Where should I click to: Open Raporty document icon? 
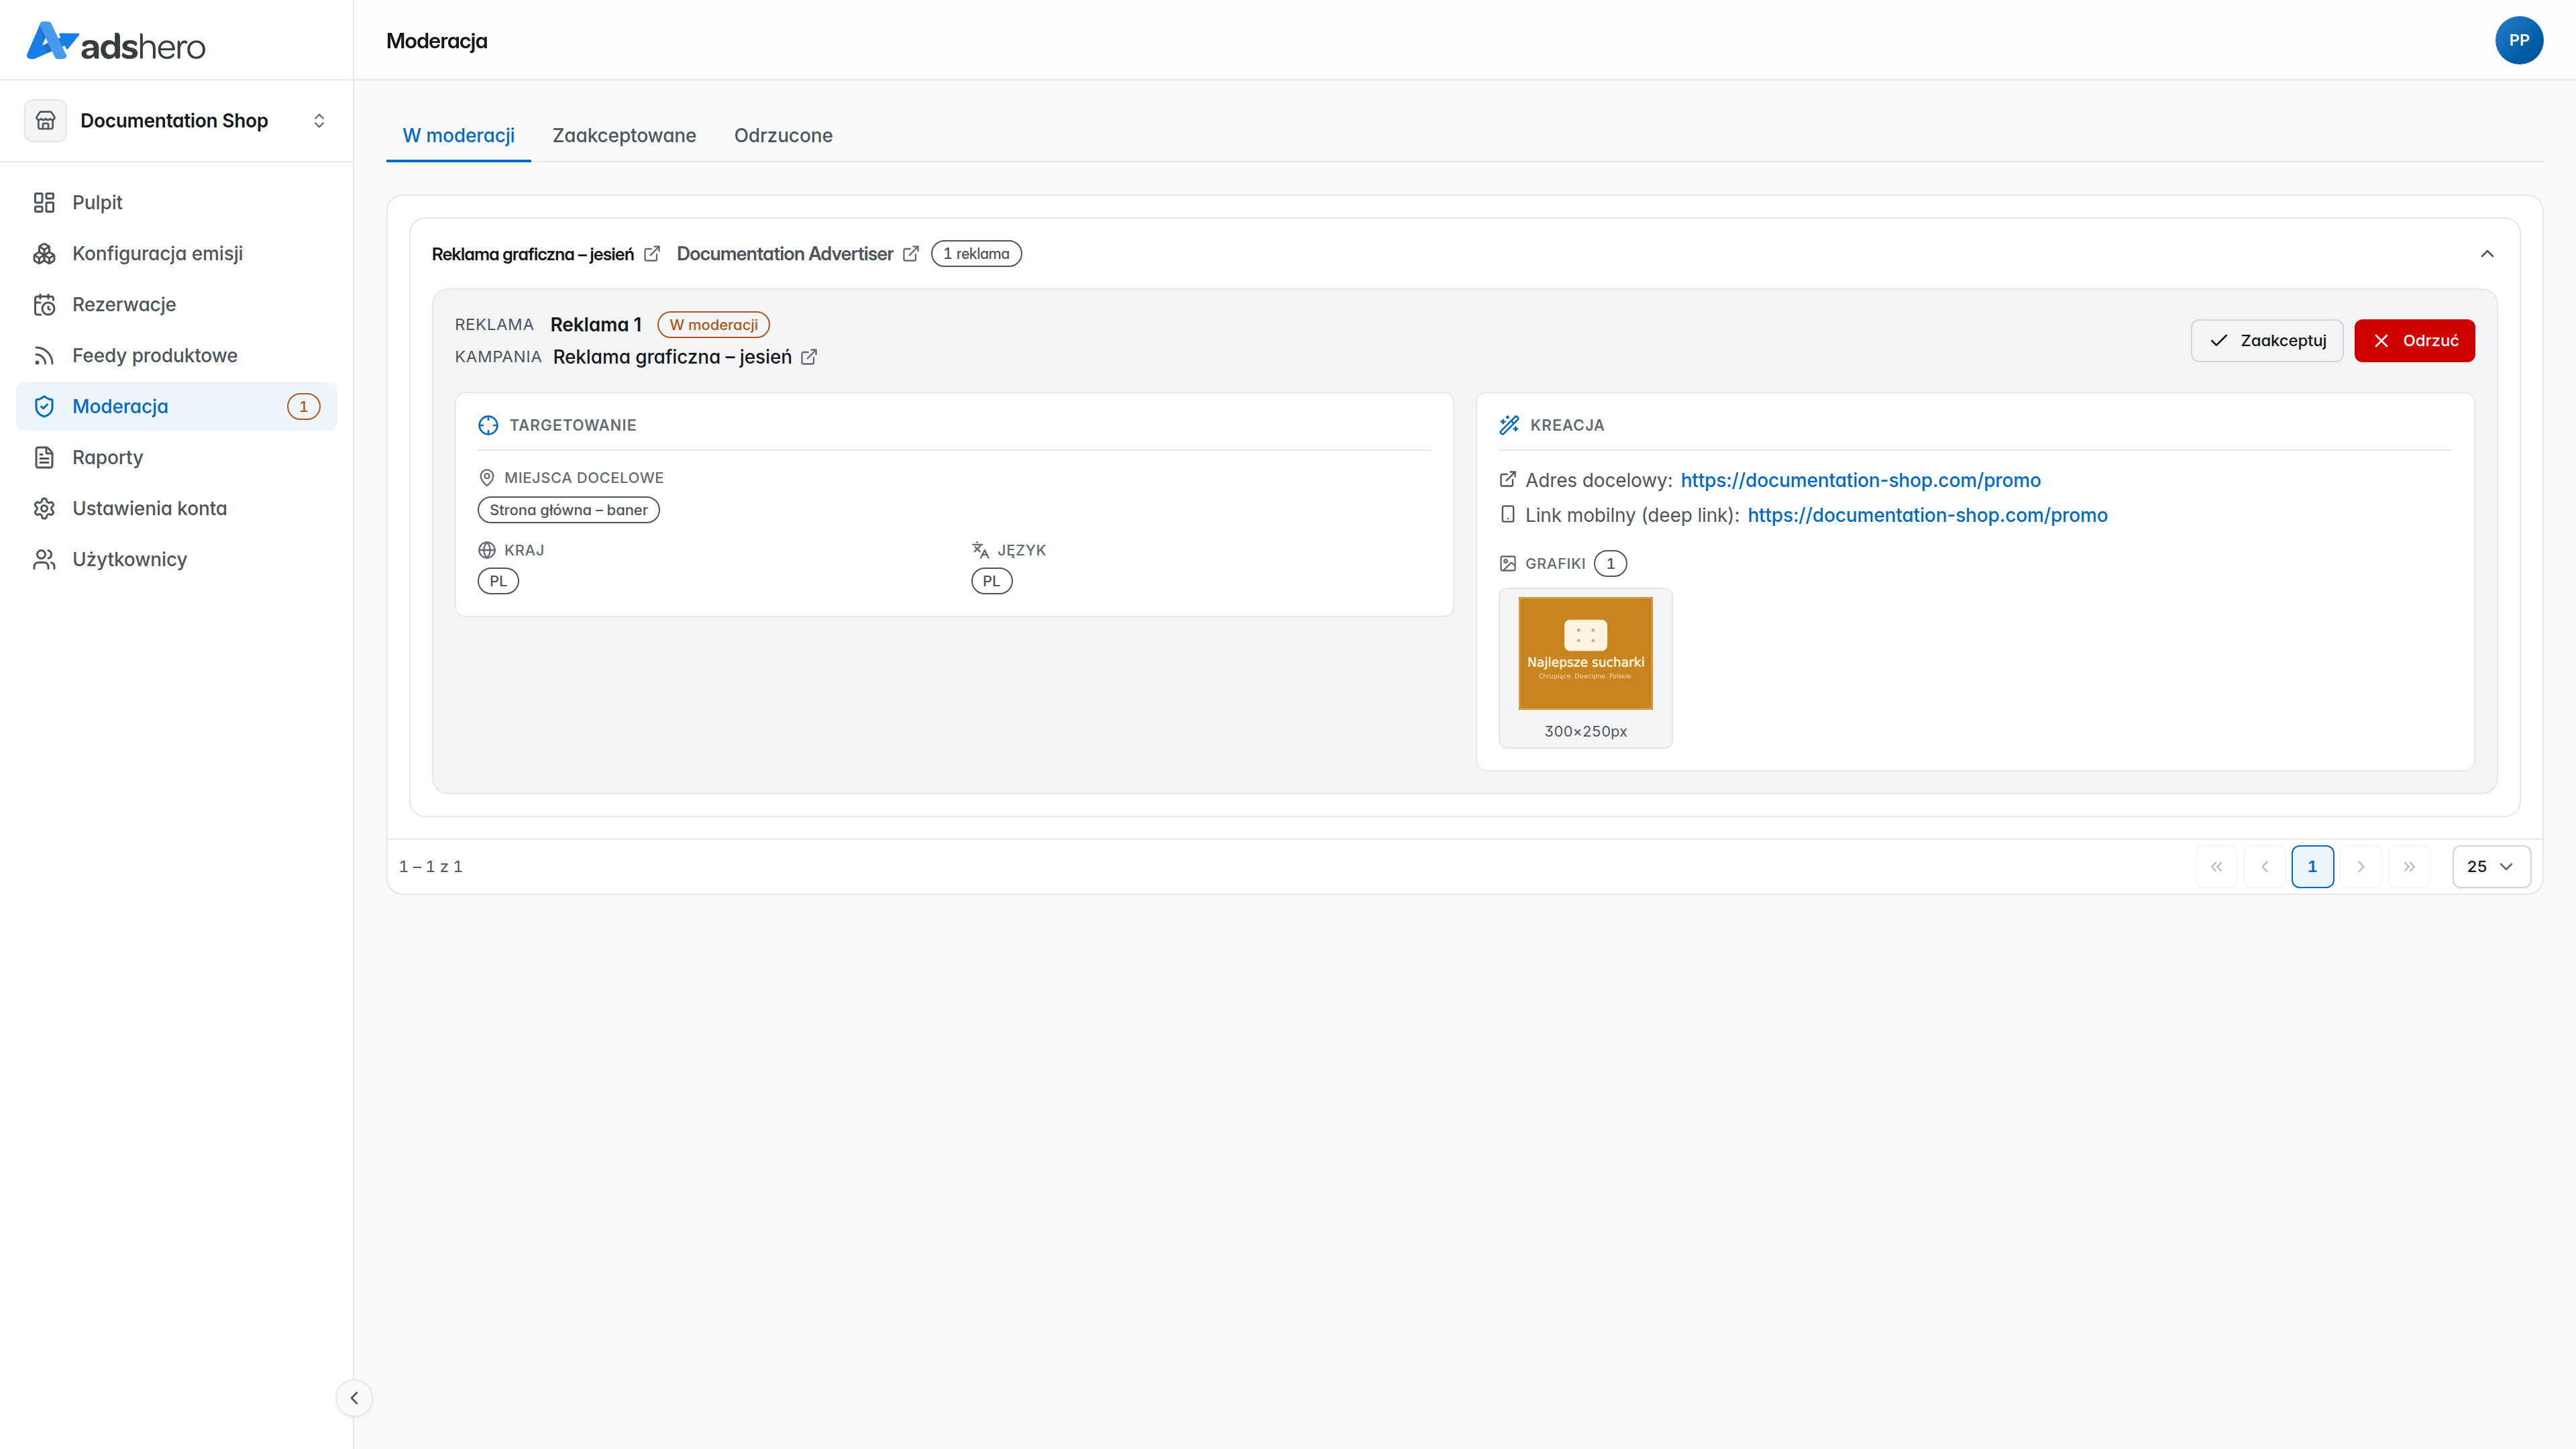coord(44,458)
